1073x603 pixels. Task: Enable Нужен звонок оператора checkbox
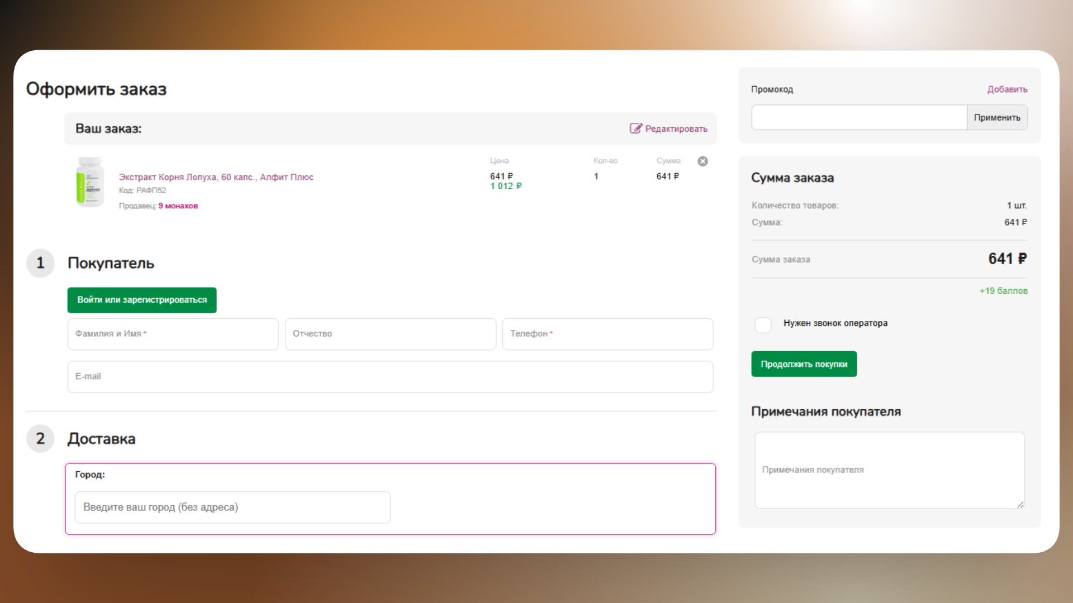coord(763,324)
